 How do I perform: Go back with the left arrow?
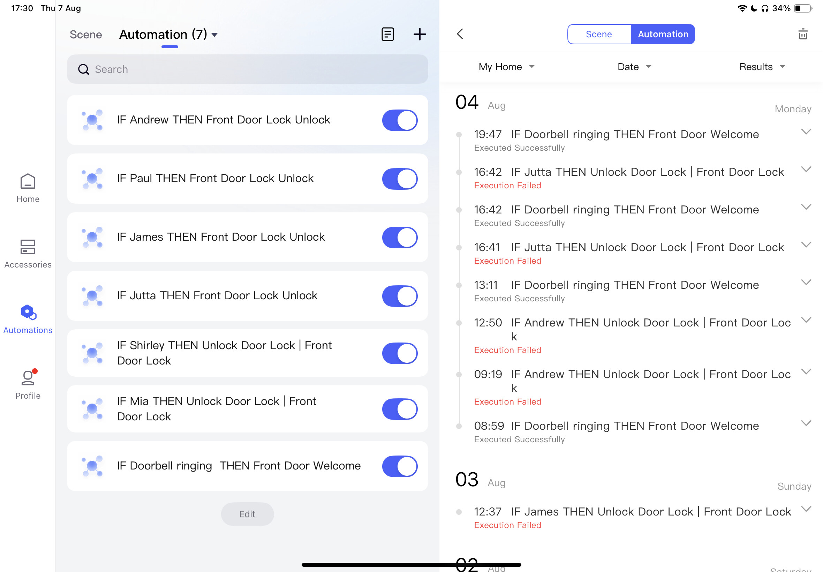click(x=460, y=35)
